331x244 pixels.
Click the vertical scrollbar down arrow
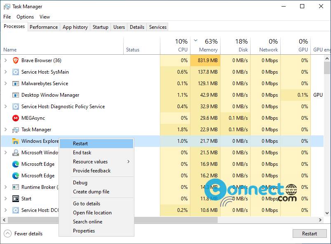[327, 213]
